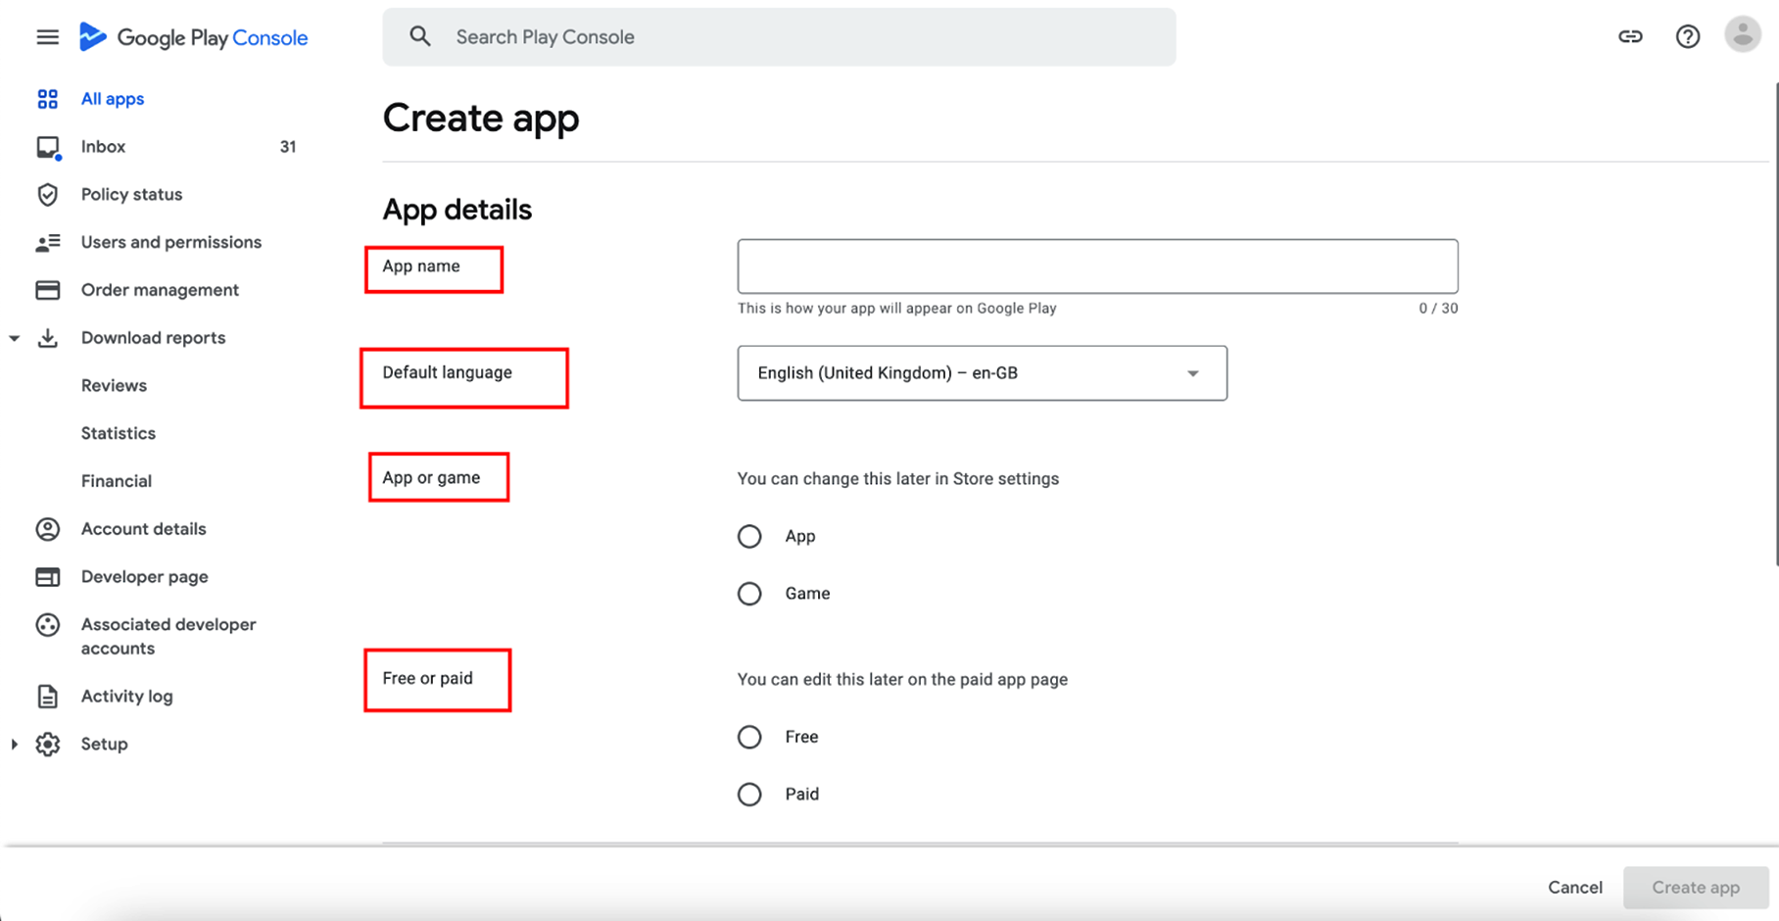Expand the Setup section arrow

(x=15, y=744)
